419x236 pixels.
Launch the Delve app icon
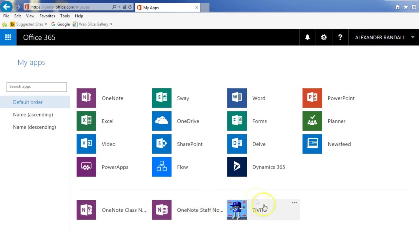pyautogui.click(x=237, y=144)
